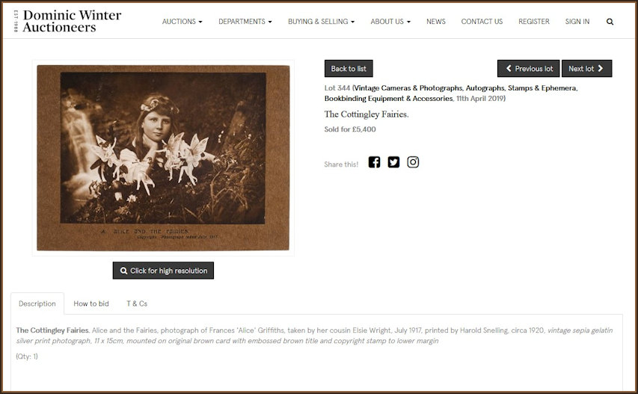Click for high resolution image
The height and width of the screenshot is (394, 638).
pos(163,271)
